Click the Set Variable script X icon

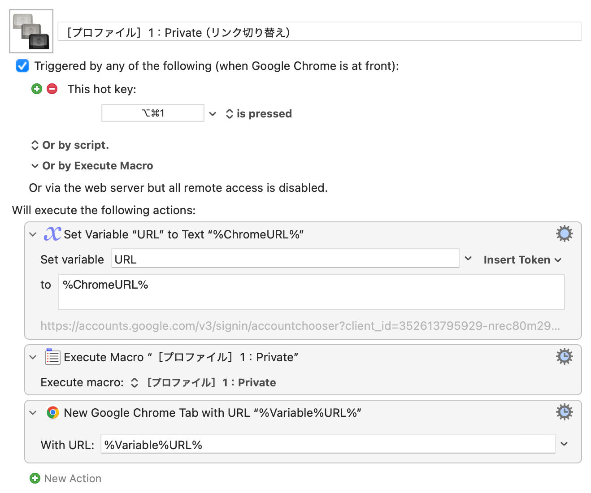click(x=52, y=234)
